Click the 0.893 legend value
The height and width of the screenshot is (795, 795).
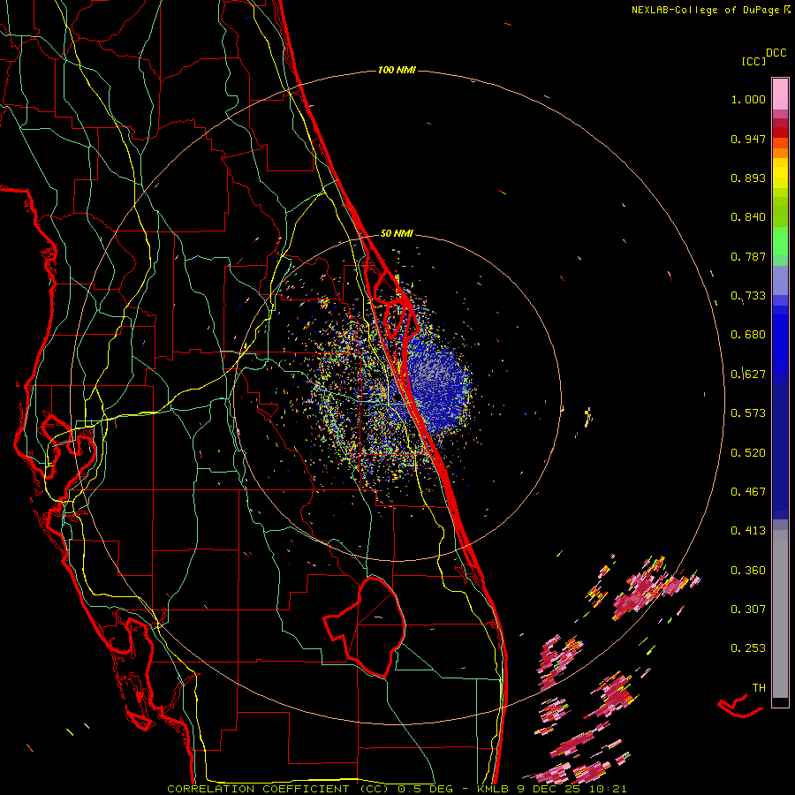748,178
